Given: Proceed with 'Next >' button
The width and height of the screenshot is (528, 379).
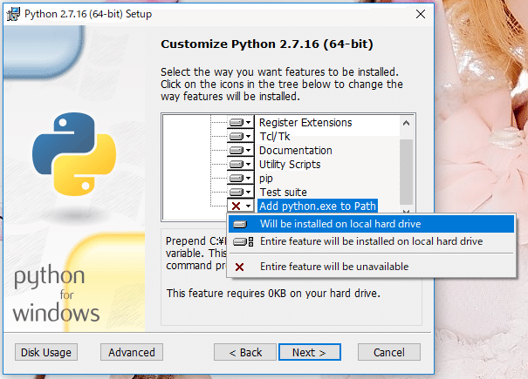Looking at the screenshot, I should click(310, 352).
